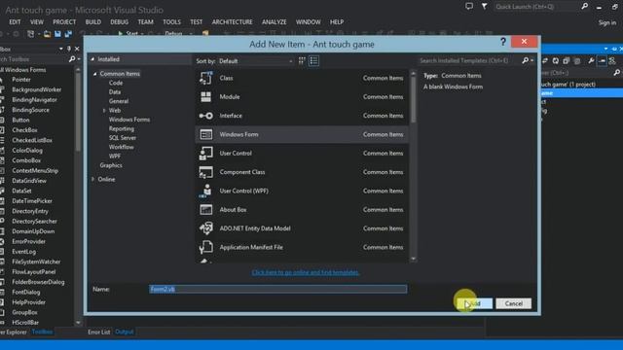623x350 pixels.
Task: Click the Toolbox pin icon
Action: (x=69, y=49)
